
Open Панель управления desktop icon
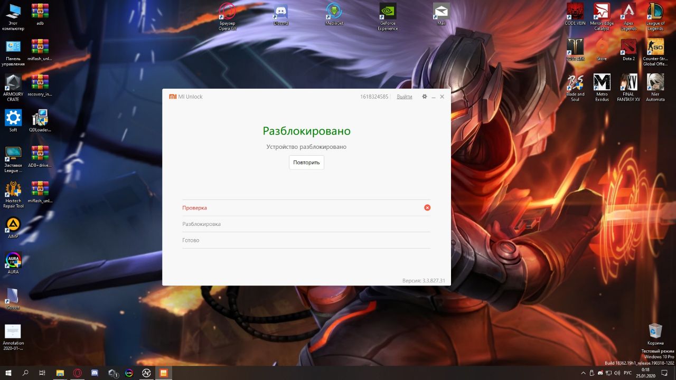(13, 53)
